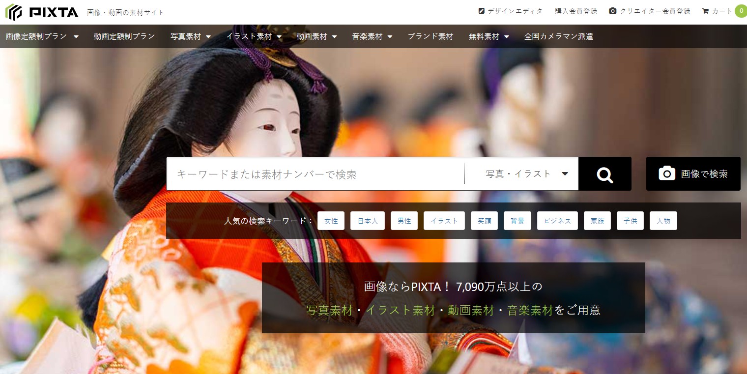Image resolution: width=747 pixels, height=374 pixels.
Task: Select the ビジネス popular keyword button
Action: tap(557, 221)
